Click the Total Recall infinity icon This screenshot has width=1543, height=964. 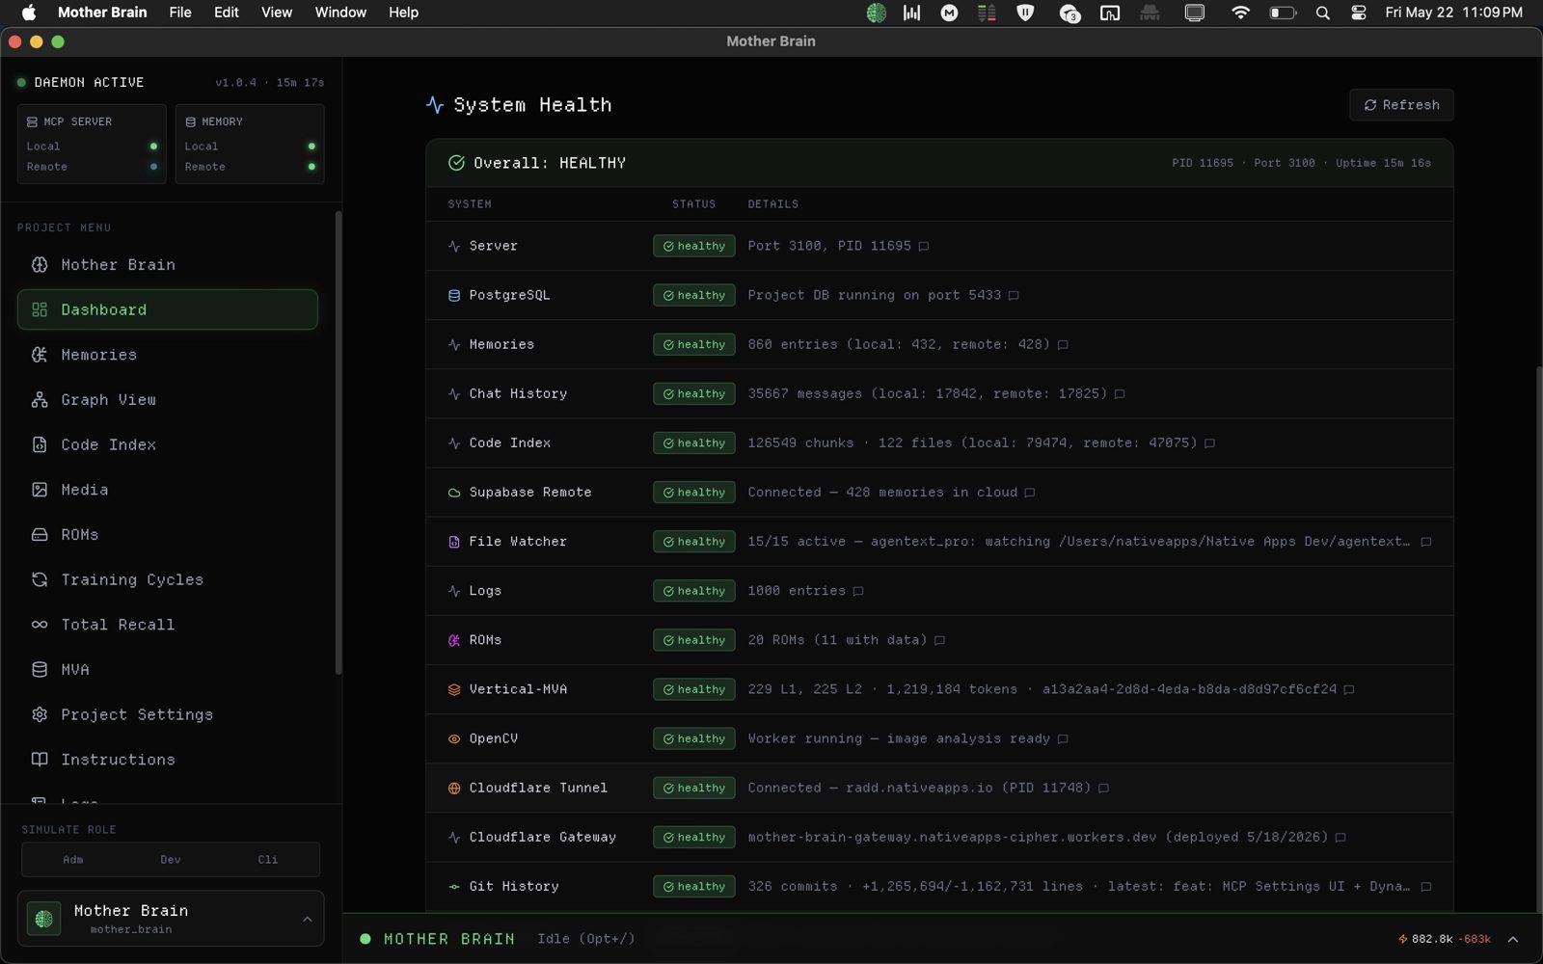coord(40,625)
